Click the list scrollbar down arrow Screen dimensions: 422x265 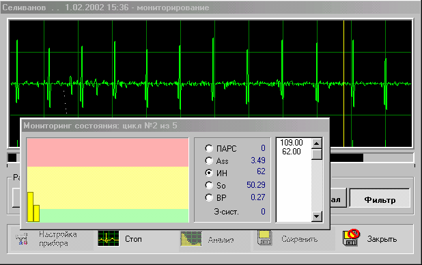(317, 216)
